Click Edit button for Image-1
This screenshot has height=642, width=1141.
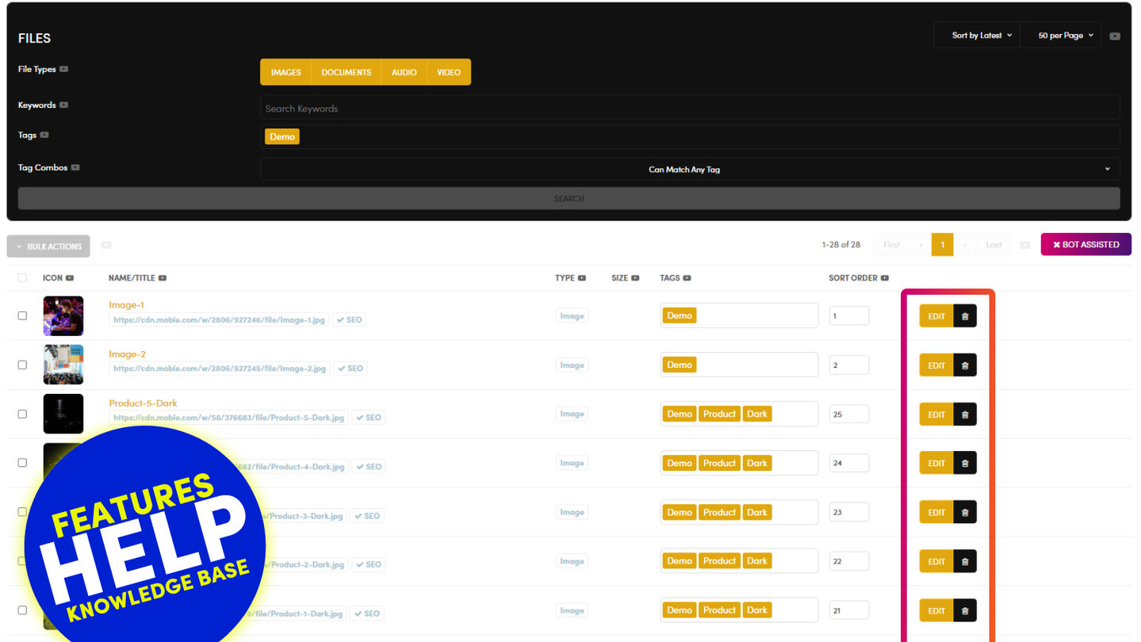coord(936,316)
